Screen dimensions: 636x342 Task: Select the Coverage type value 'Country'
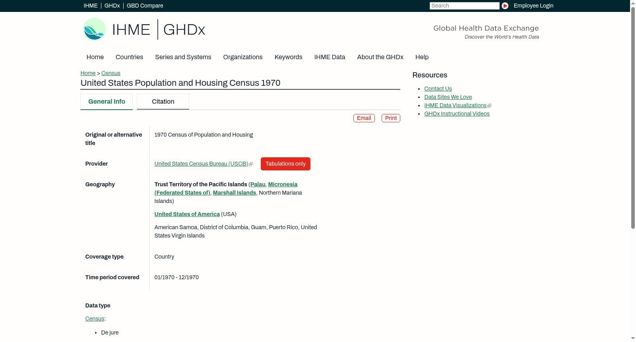(164, 257)
